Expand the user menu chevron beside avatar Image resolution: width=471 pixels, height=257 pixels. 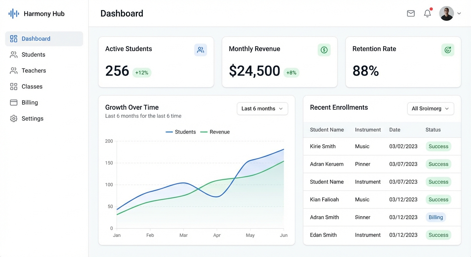coord(459,14)
